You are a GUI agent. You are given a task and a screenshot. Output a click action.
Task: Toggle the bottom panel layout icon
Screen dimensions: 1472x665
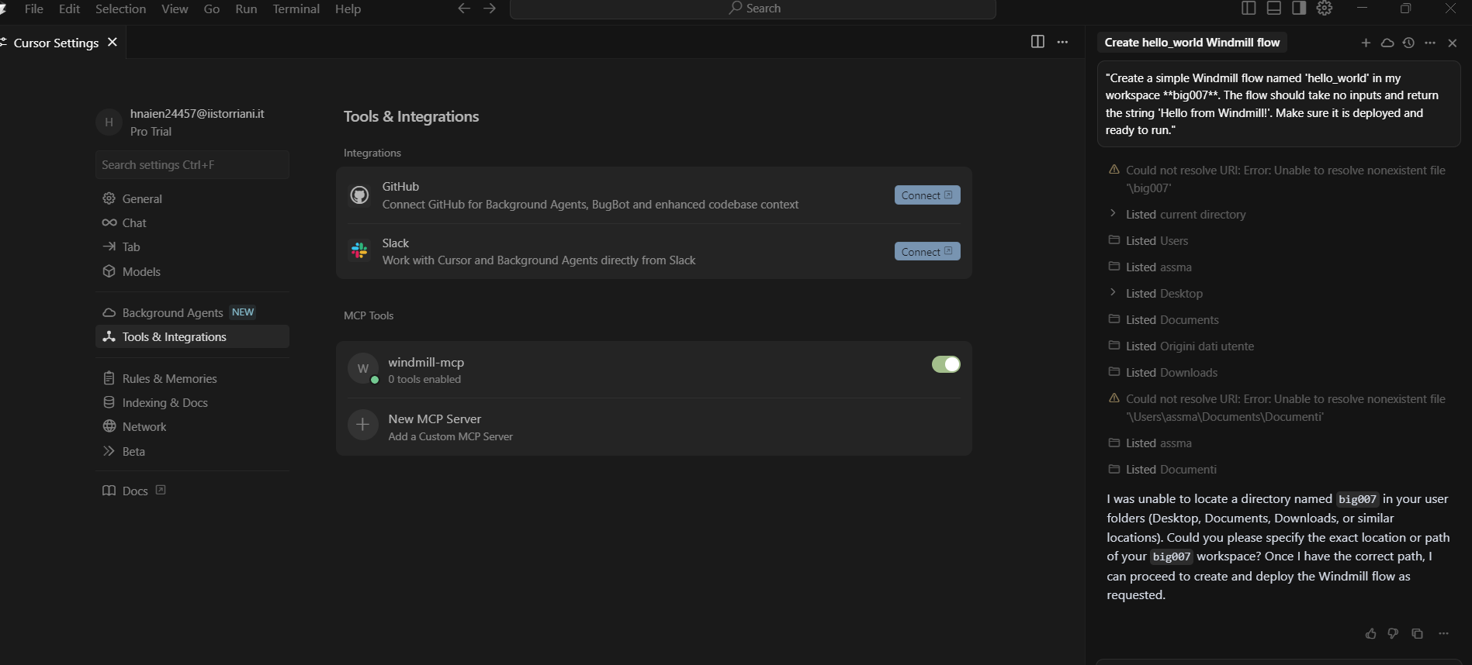tap(1273, 8)
